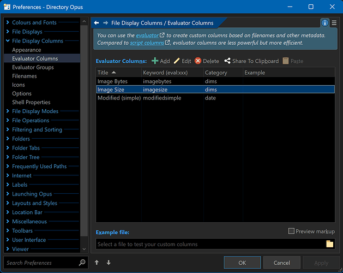Follow the evaluator help link

click(147, 35)
